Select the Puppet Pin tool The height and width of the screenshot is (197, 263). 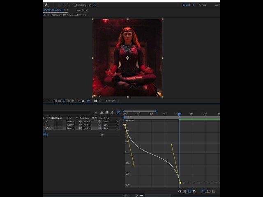[x=46, y=5]
